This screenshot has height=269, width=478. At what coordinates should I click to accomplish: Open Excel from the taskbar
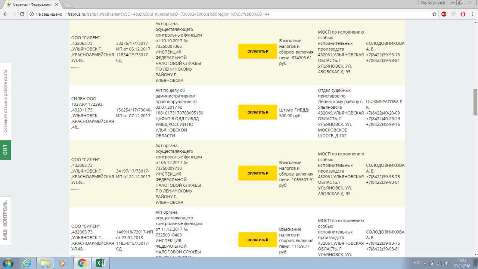point(100,263)
